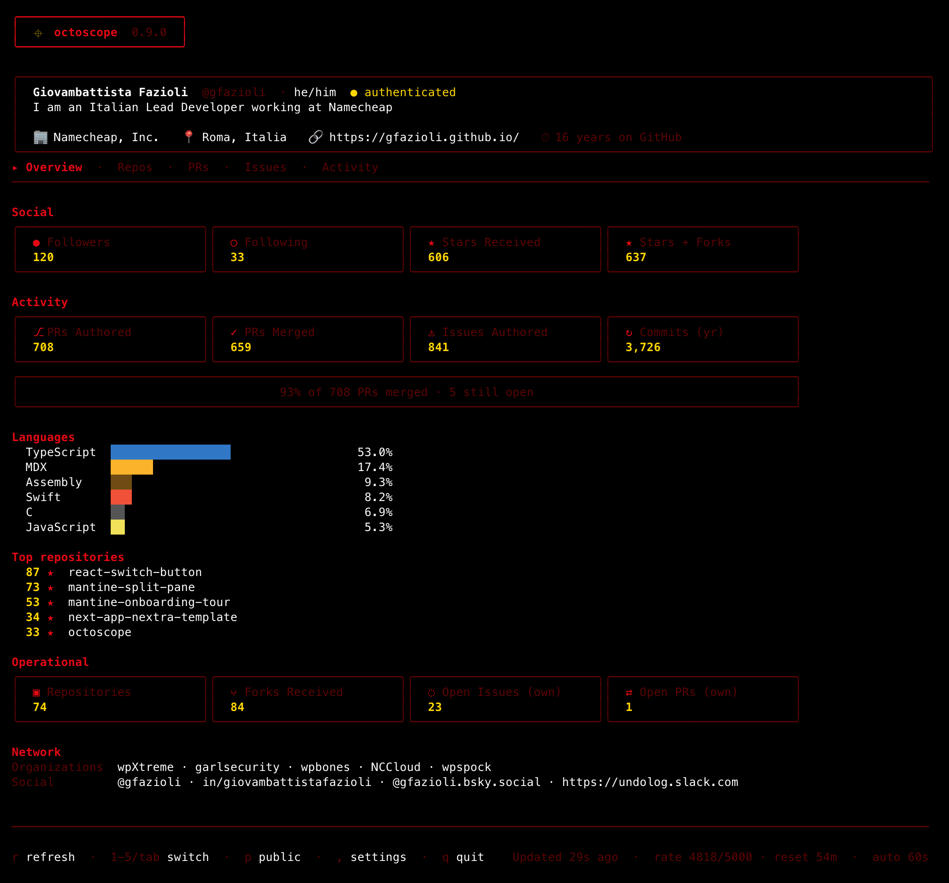Click the checkmark icon on PRs Merged card
This screenshot has width=949, height=883.
[234, 333]
